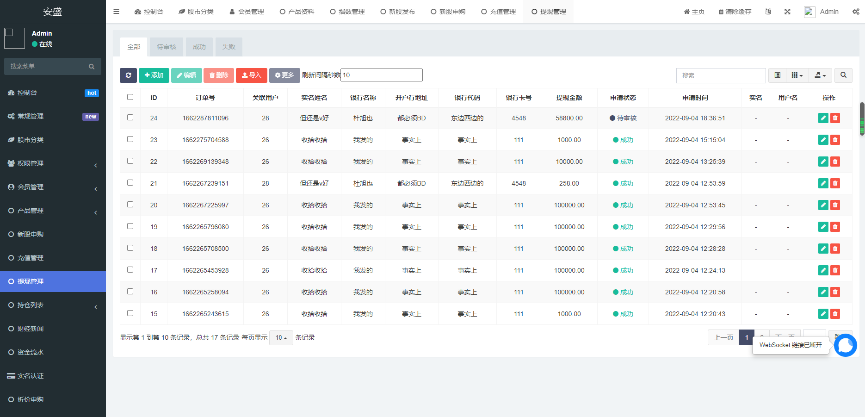Tick the checkbox for row ID 21

[130, 182]
